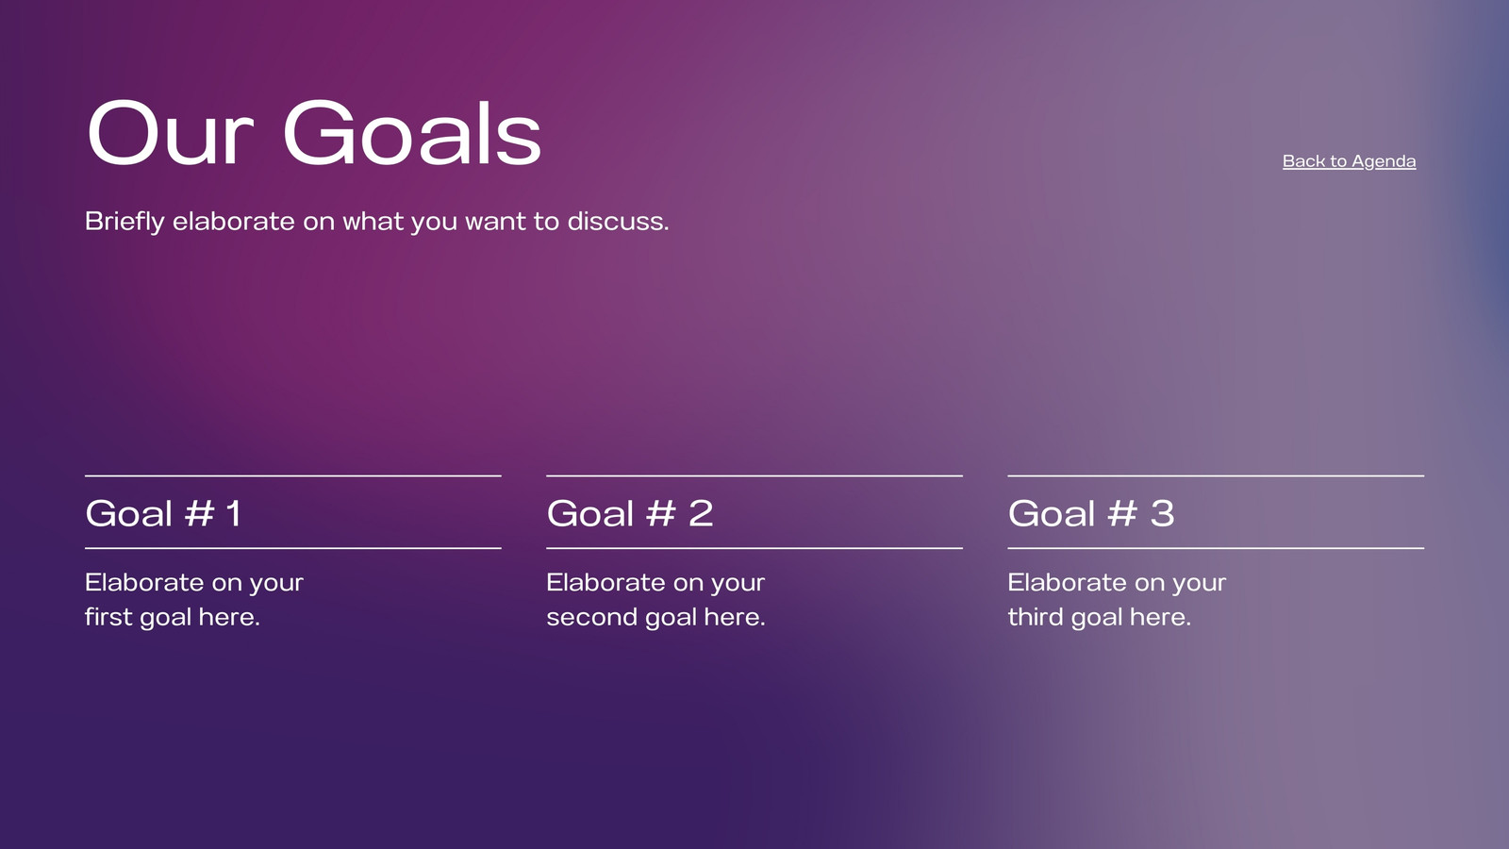Select the Our Goals title text
The height and width of the screenshot is (849, 1509).
coord(314,134)
